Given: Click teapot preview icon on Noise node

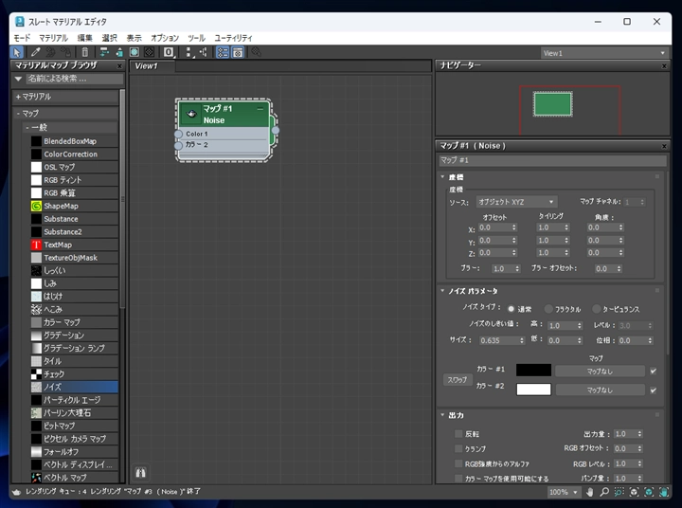Looking at the screenshot, I should click(191, 114).
